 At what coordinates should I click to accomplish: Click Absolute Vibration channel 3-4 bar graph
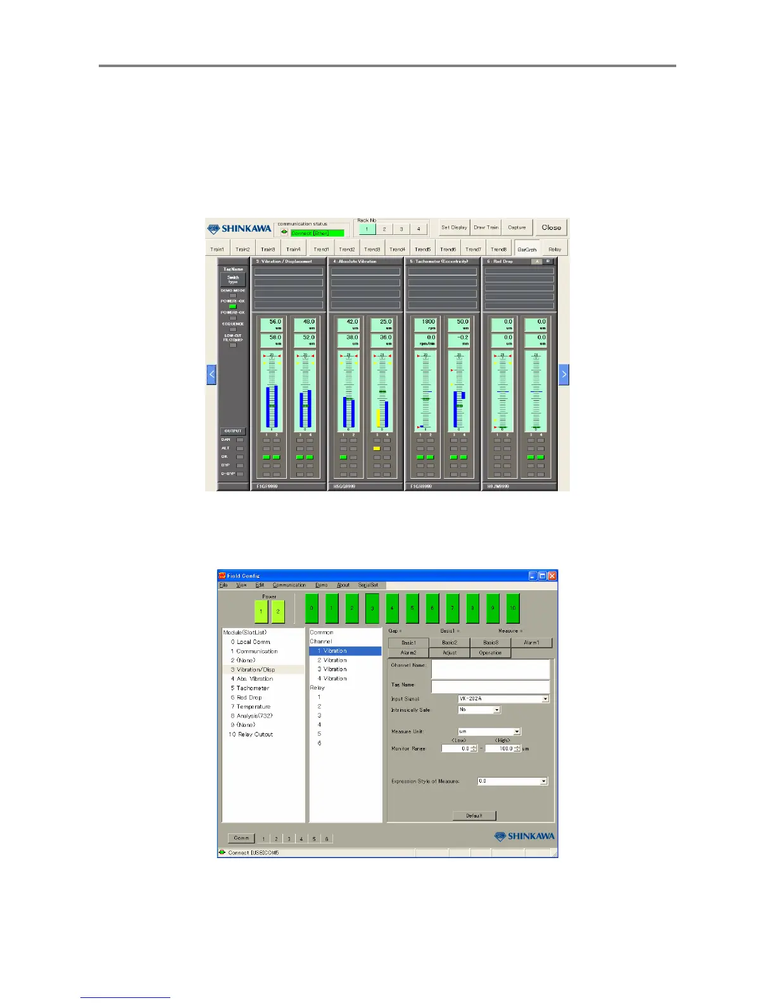point(382,391)
